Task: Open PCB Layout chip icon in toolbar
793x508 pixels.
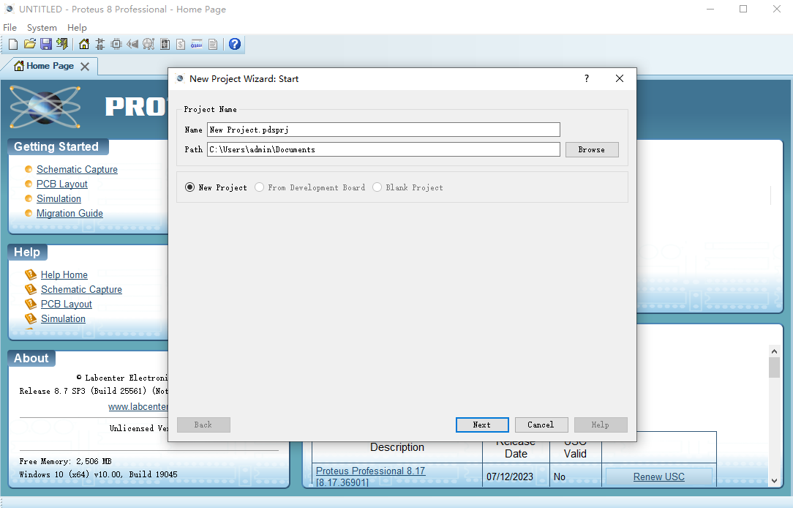Action: click(x=116, y=44)
